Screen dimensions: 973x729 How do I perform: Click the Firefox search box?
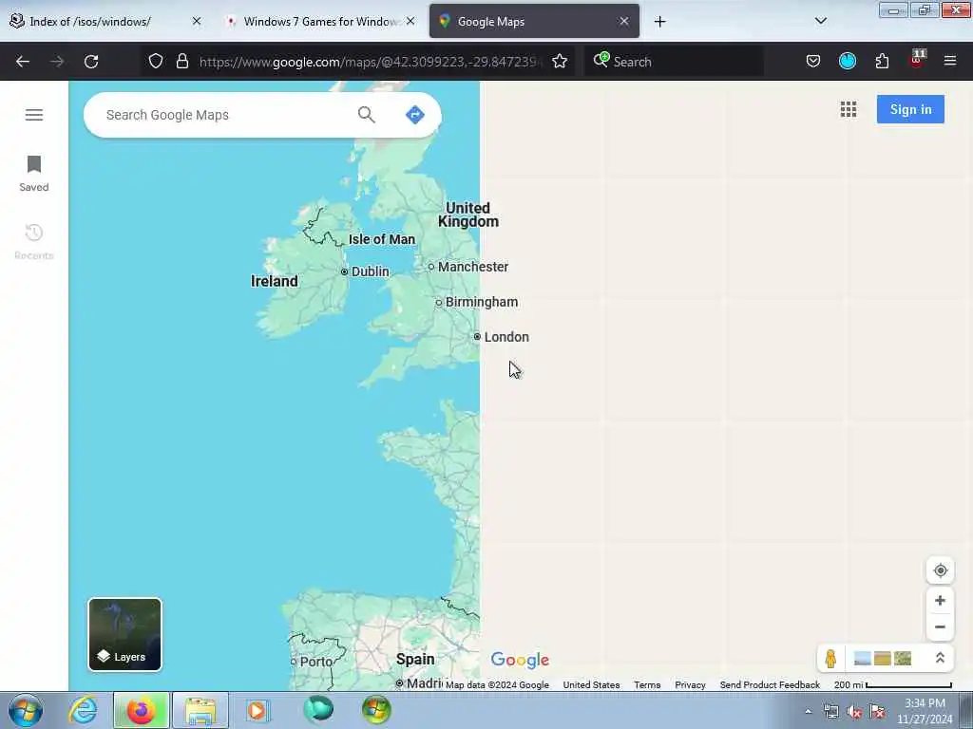674,62
